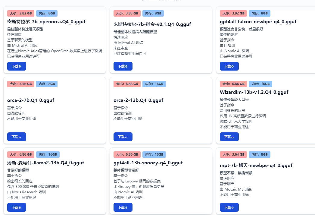The width and height of the screenshot is (315, 215).
Task: Click the download icon on gpt4all-falcon-newbpe card
Action: point(233,66)
